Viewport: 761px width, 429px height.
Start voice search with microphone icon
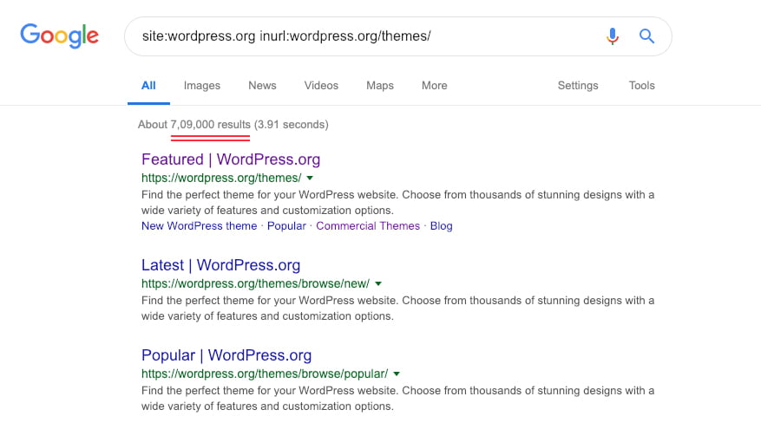tap(613, 36)
